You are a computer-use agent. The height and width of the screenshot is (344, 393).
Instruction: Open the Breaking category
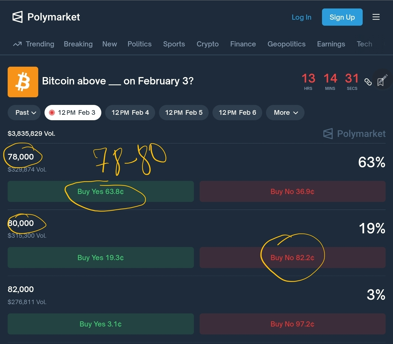click(78, 44)
